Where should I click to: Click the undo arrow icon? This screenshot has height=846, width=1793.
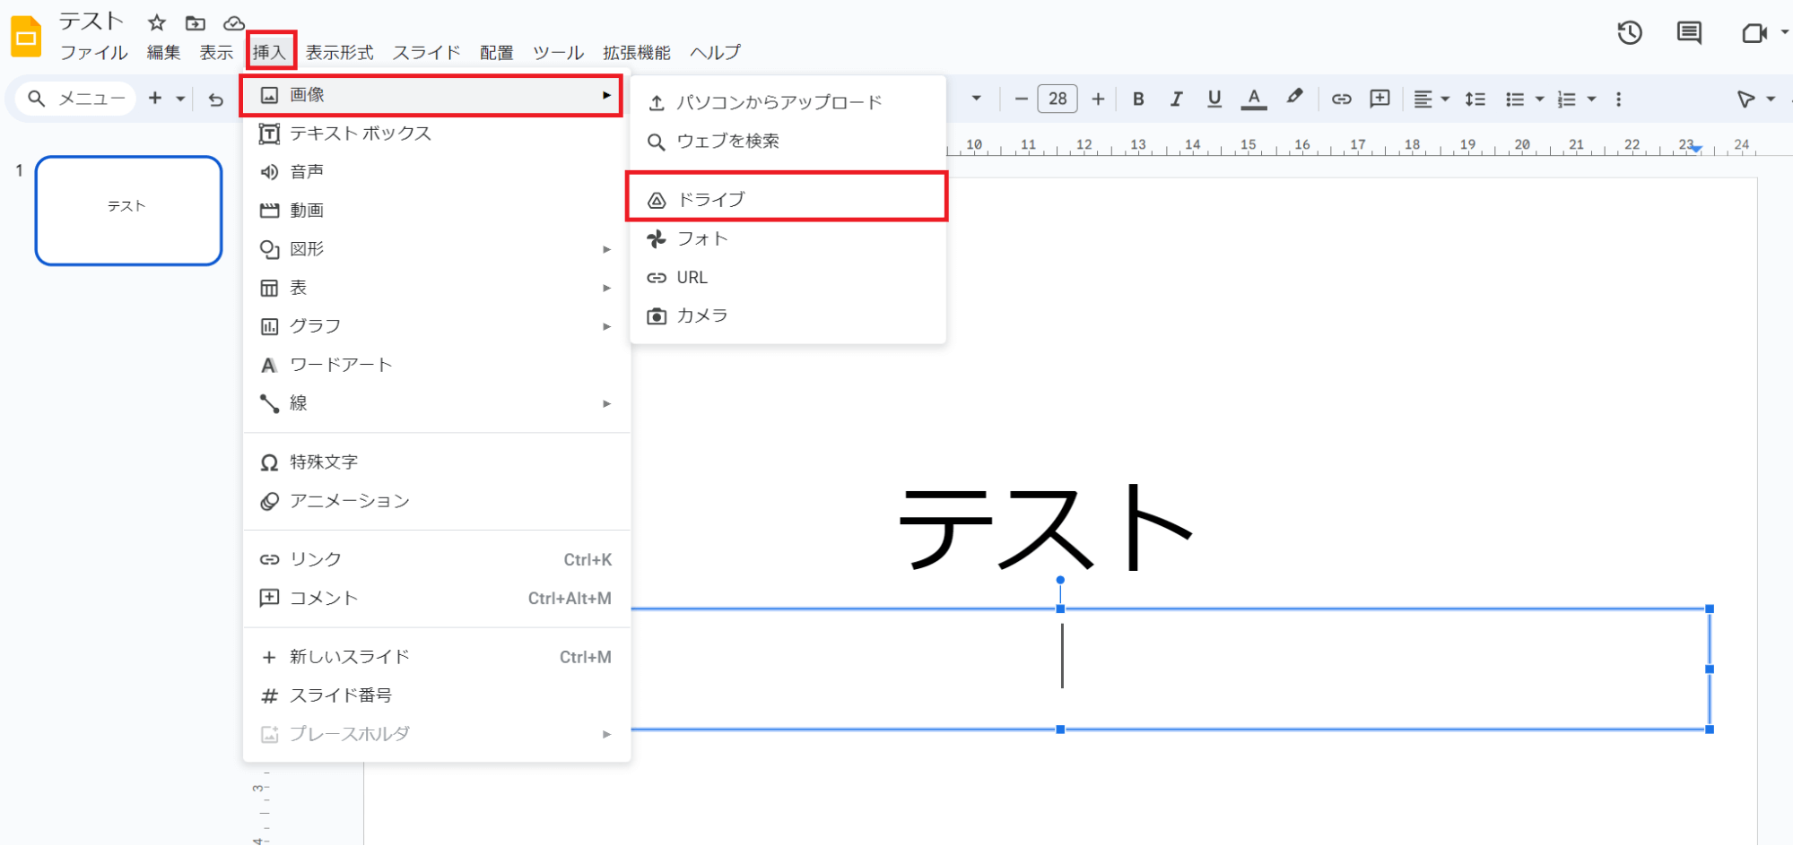215,99
